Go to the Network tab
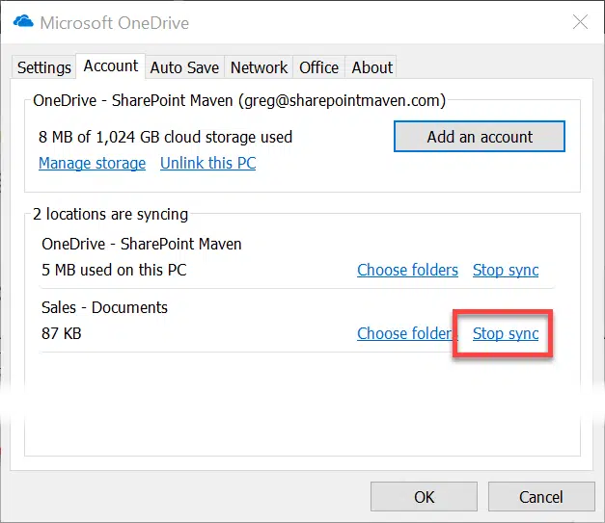605x523 pixels. click(x=259, y=67)
